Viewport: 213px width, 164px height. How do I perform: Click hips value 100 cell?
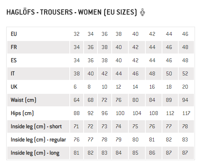point(120,113)
